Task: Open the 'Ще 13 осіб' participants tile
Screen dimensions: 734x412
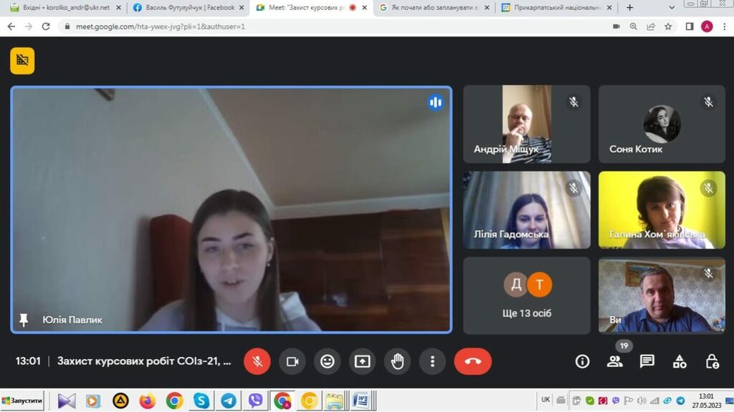Action: tap(527, 295)
